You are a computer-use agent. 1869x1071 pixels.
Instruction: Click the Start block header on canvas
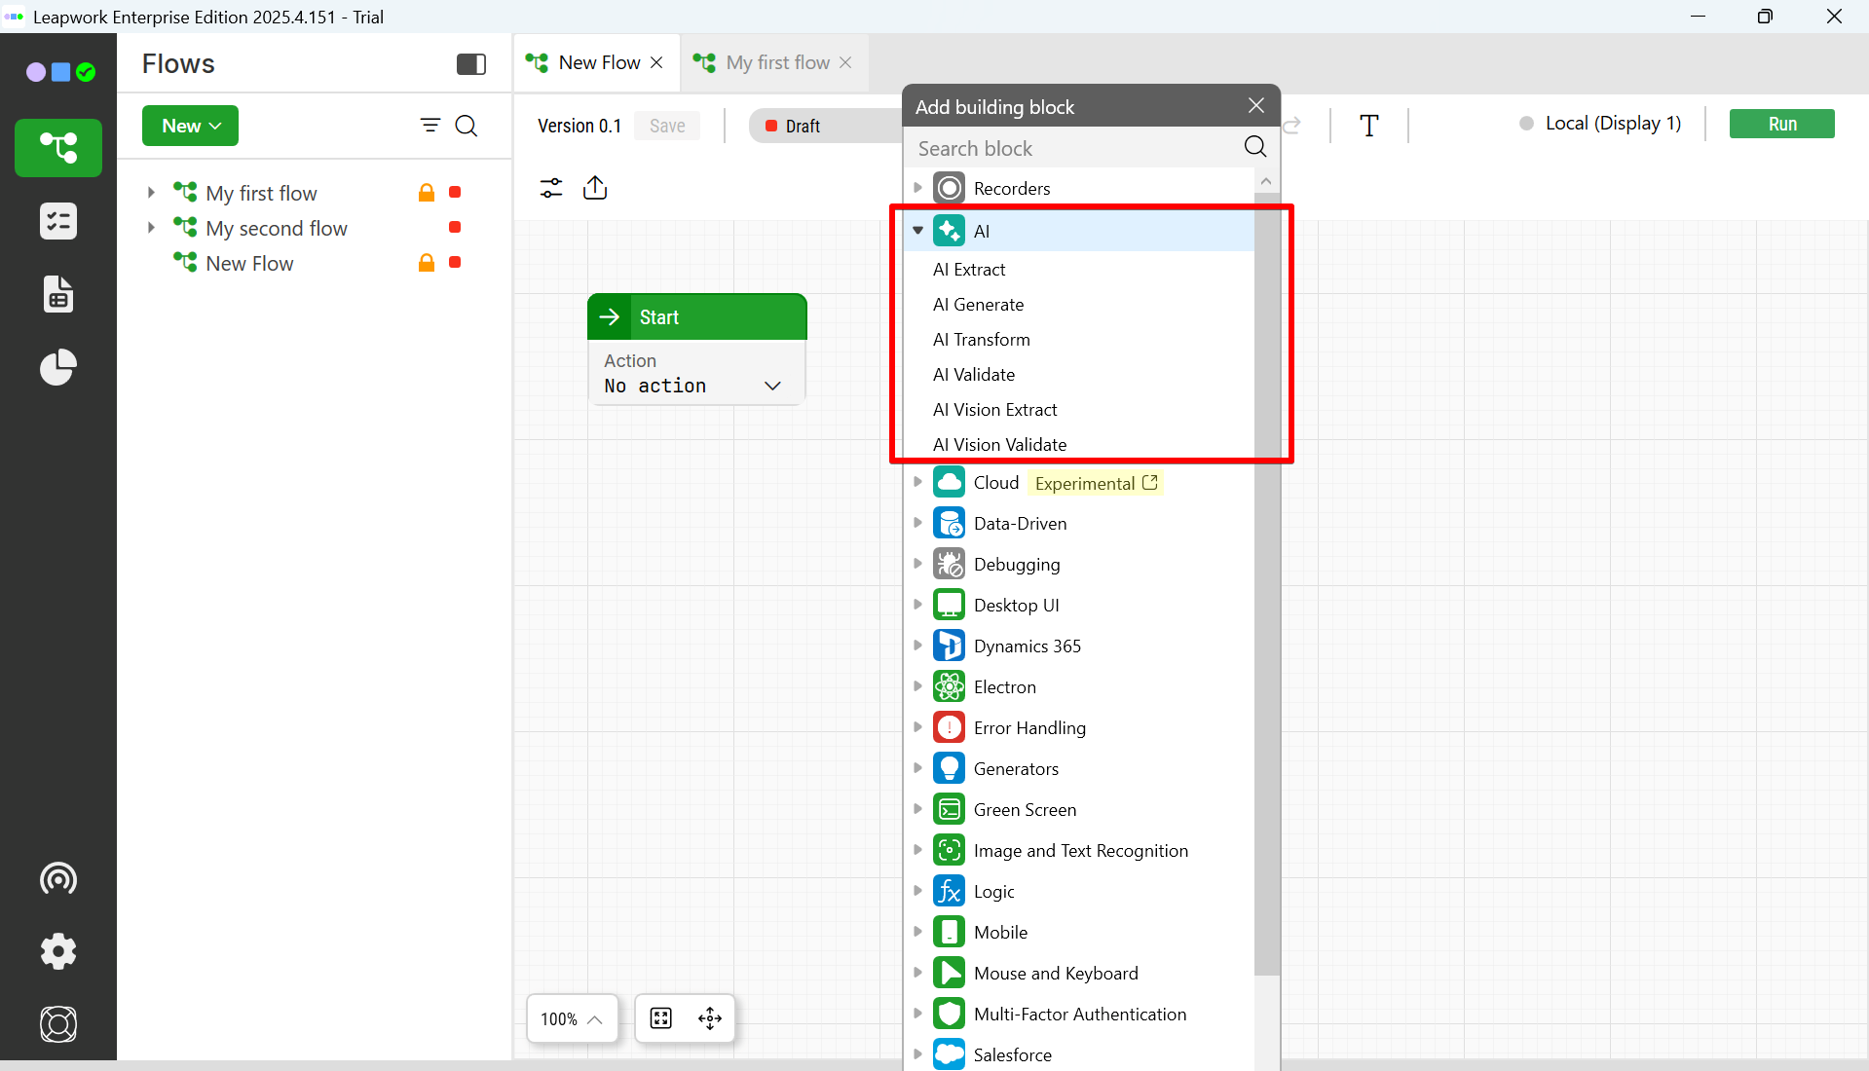(x=697, y=317)
